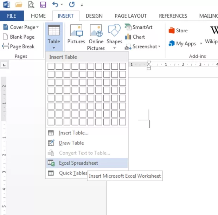Open the Pictures insert icon
Viewport: 218px width, 215px height.
(x=76, y=35)
